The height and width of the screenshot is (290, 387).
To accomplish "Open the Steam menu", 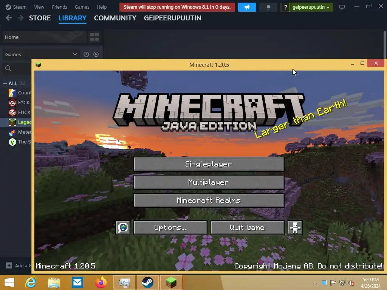I will coord(16,7).
